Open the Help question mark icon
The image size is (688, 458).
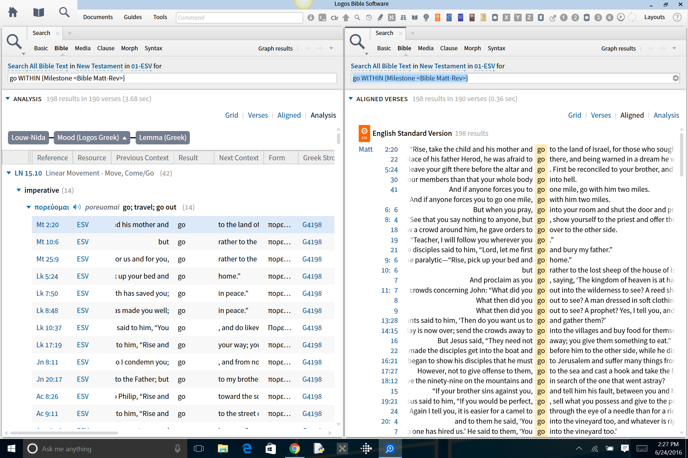coord(677,17)
